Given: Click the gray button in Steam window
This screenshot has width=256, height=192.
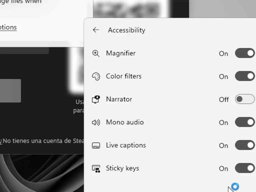Looking at the screenshot, I should (10, 91).
